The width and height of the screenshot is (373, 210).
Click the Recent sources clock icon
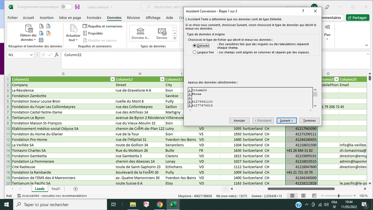pos(49,26)
